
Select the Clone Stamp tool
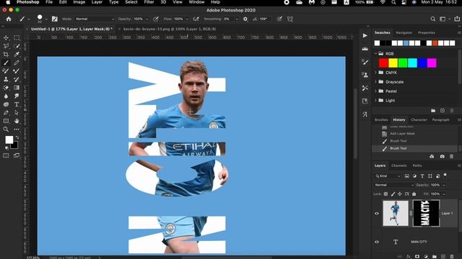pos(6,79)
